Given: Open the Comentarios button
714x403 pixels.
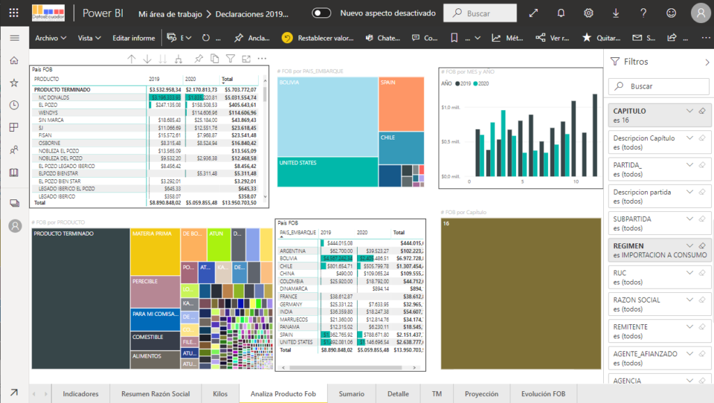Looking at the screenshot, I should 425,38.
